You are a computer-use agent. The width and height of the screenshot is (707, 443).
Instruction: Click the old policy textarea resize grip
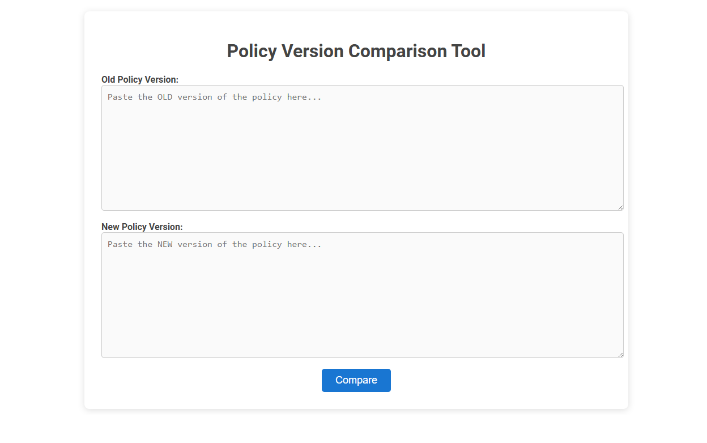pos(620,207)
